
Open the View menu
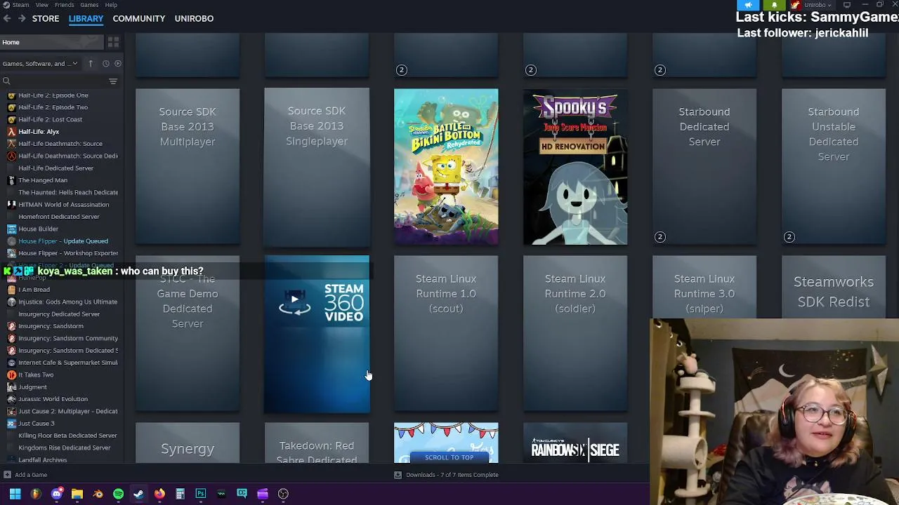point(42,5)
